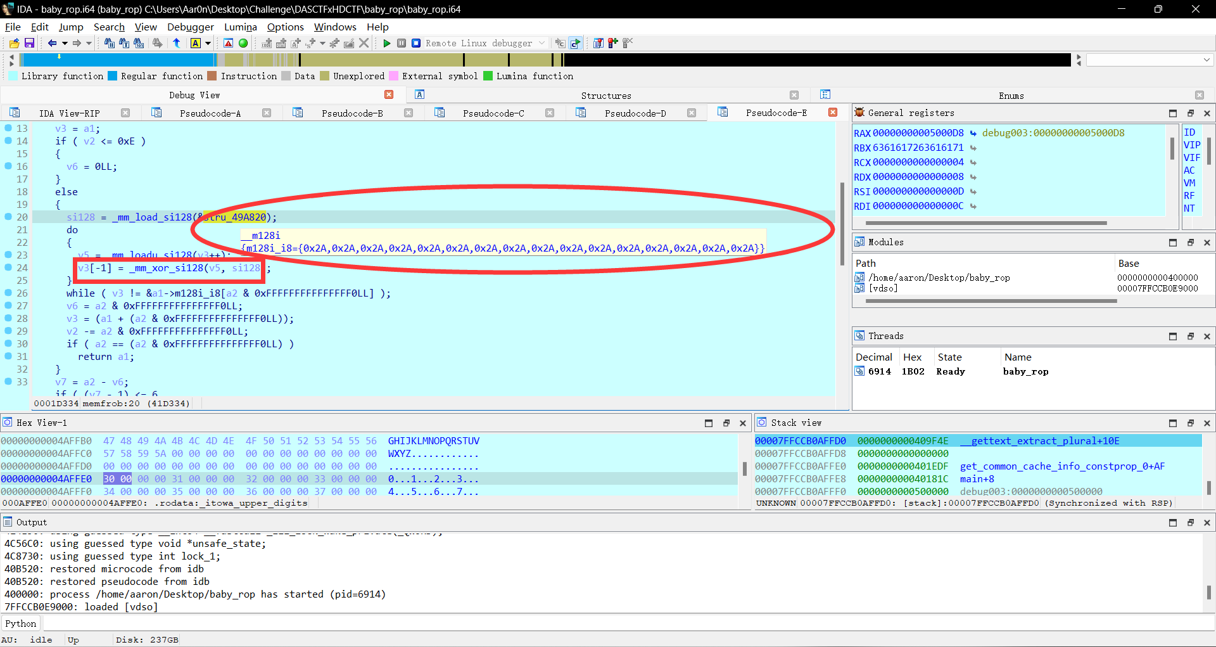Toggle breakpoint dot on pseudocode line 31
Viewport: 1216px width, 647px height.
pyautogui.click(x=8, y=356)
